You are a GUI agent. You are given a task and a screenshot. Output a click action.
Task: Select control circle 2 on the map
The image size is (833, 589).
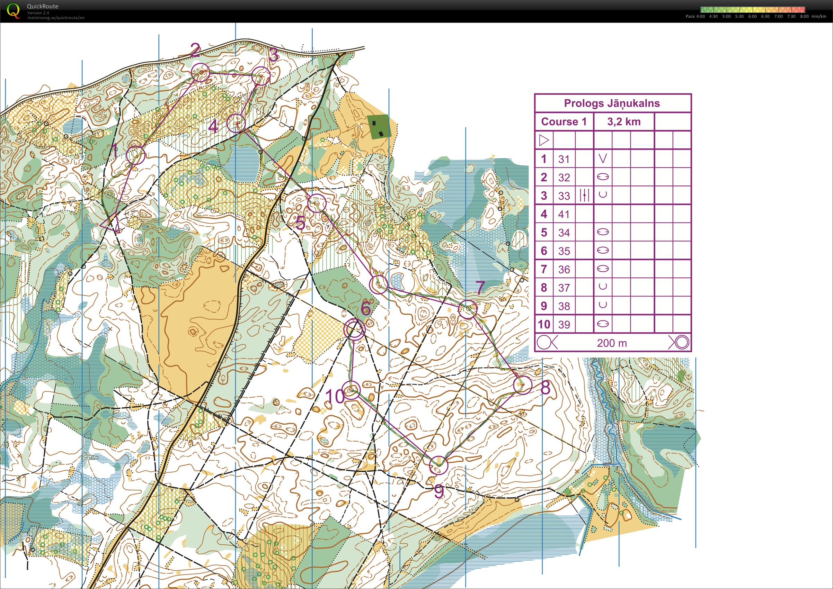[x=200, y=72]
